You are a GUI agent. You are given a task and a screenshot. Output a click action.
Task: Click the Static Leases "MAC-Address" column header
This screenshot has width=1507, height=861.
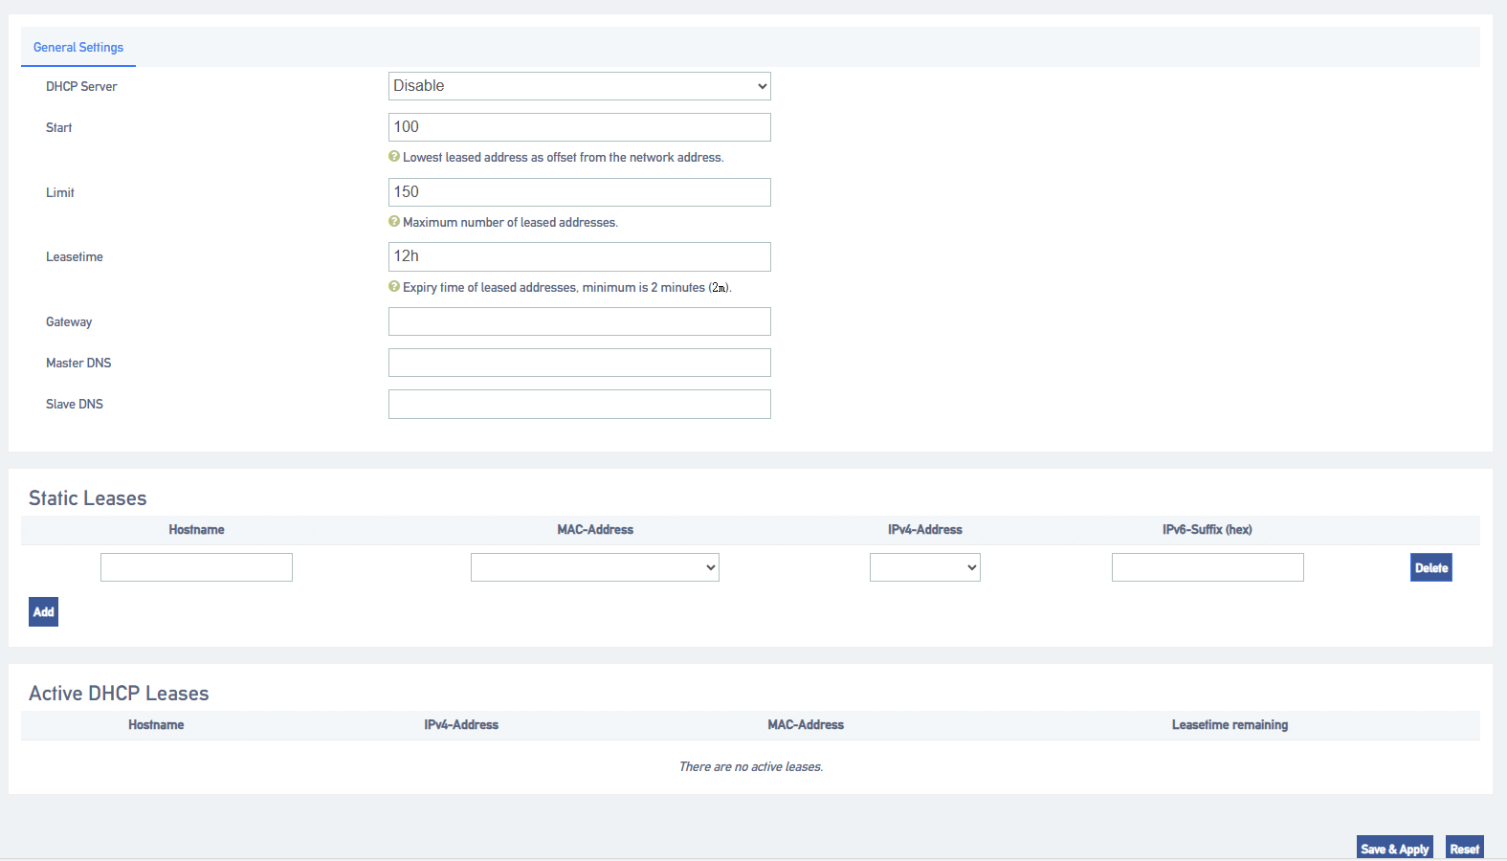pyautogui.click(x=595, y=530)
